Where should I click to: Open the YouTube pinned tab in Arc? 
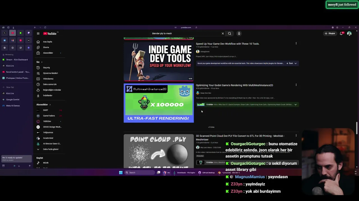point(12,33)
